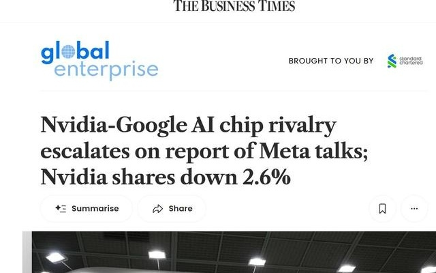Bookmark this article
This screenshot has height=273, width=436.
[x=382, y=209]
